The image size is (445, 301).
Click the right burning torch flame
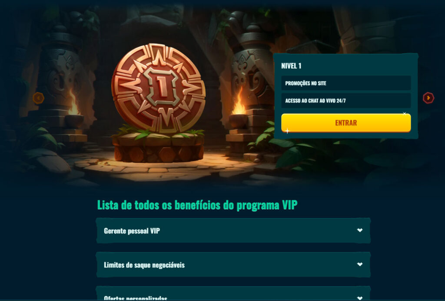click(239, 102)
